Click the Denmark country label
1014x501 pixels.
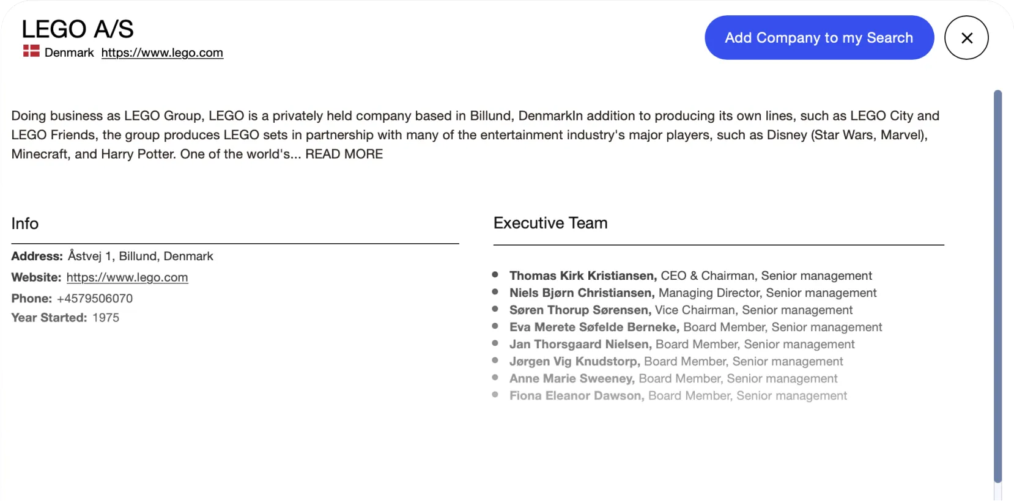69,53
